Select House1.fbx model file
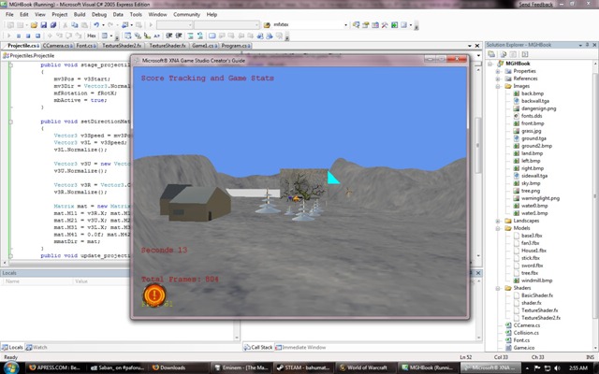Viewport: 599px width, 374px height. 533,251
